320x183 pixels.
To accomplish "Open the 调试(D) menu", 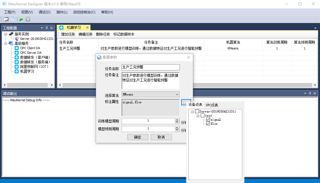I will [x=45, y=12].
